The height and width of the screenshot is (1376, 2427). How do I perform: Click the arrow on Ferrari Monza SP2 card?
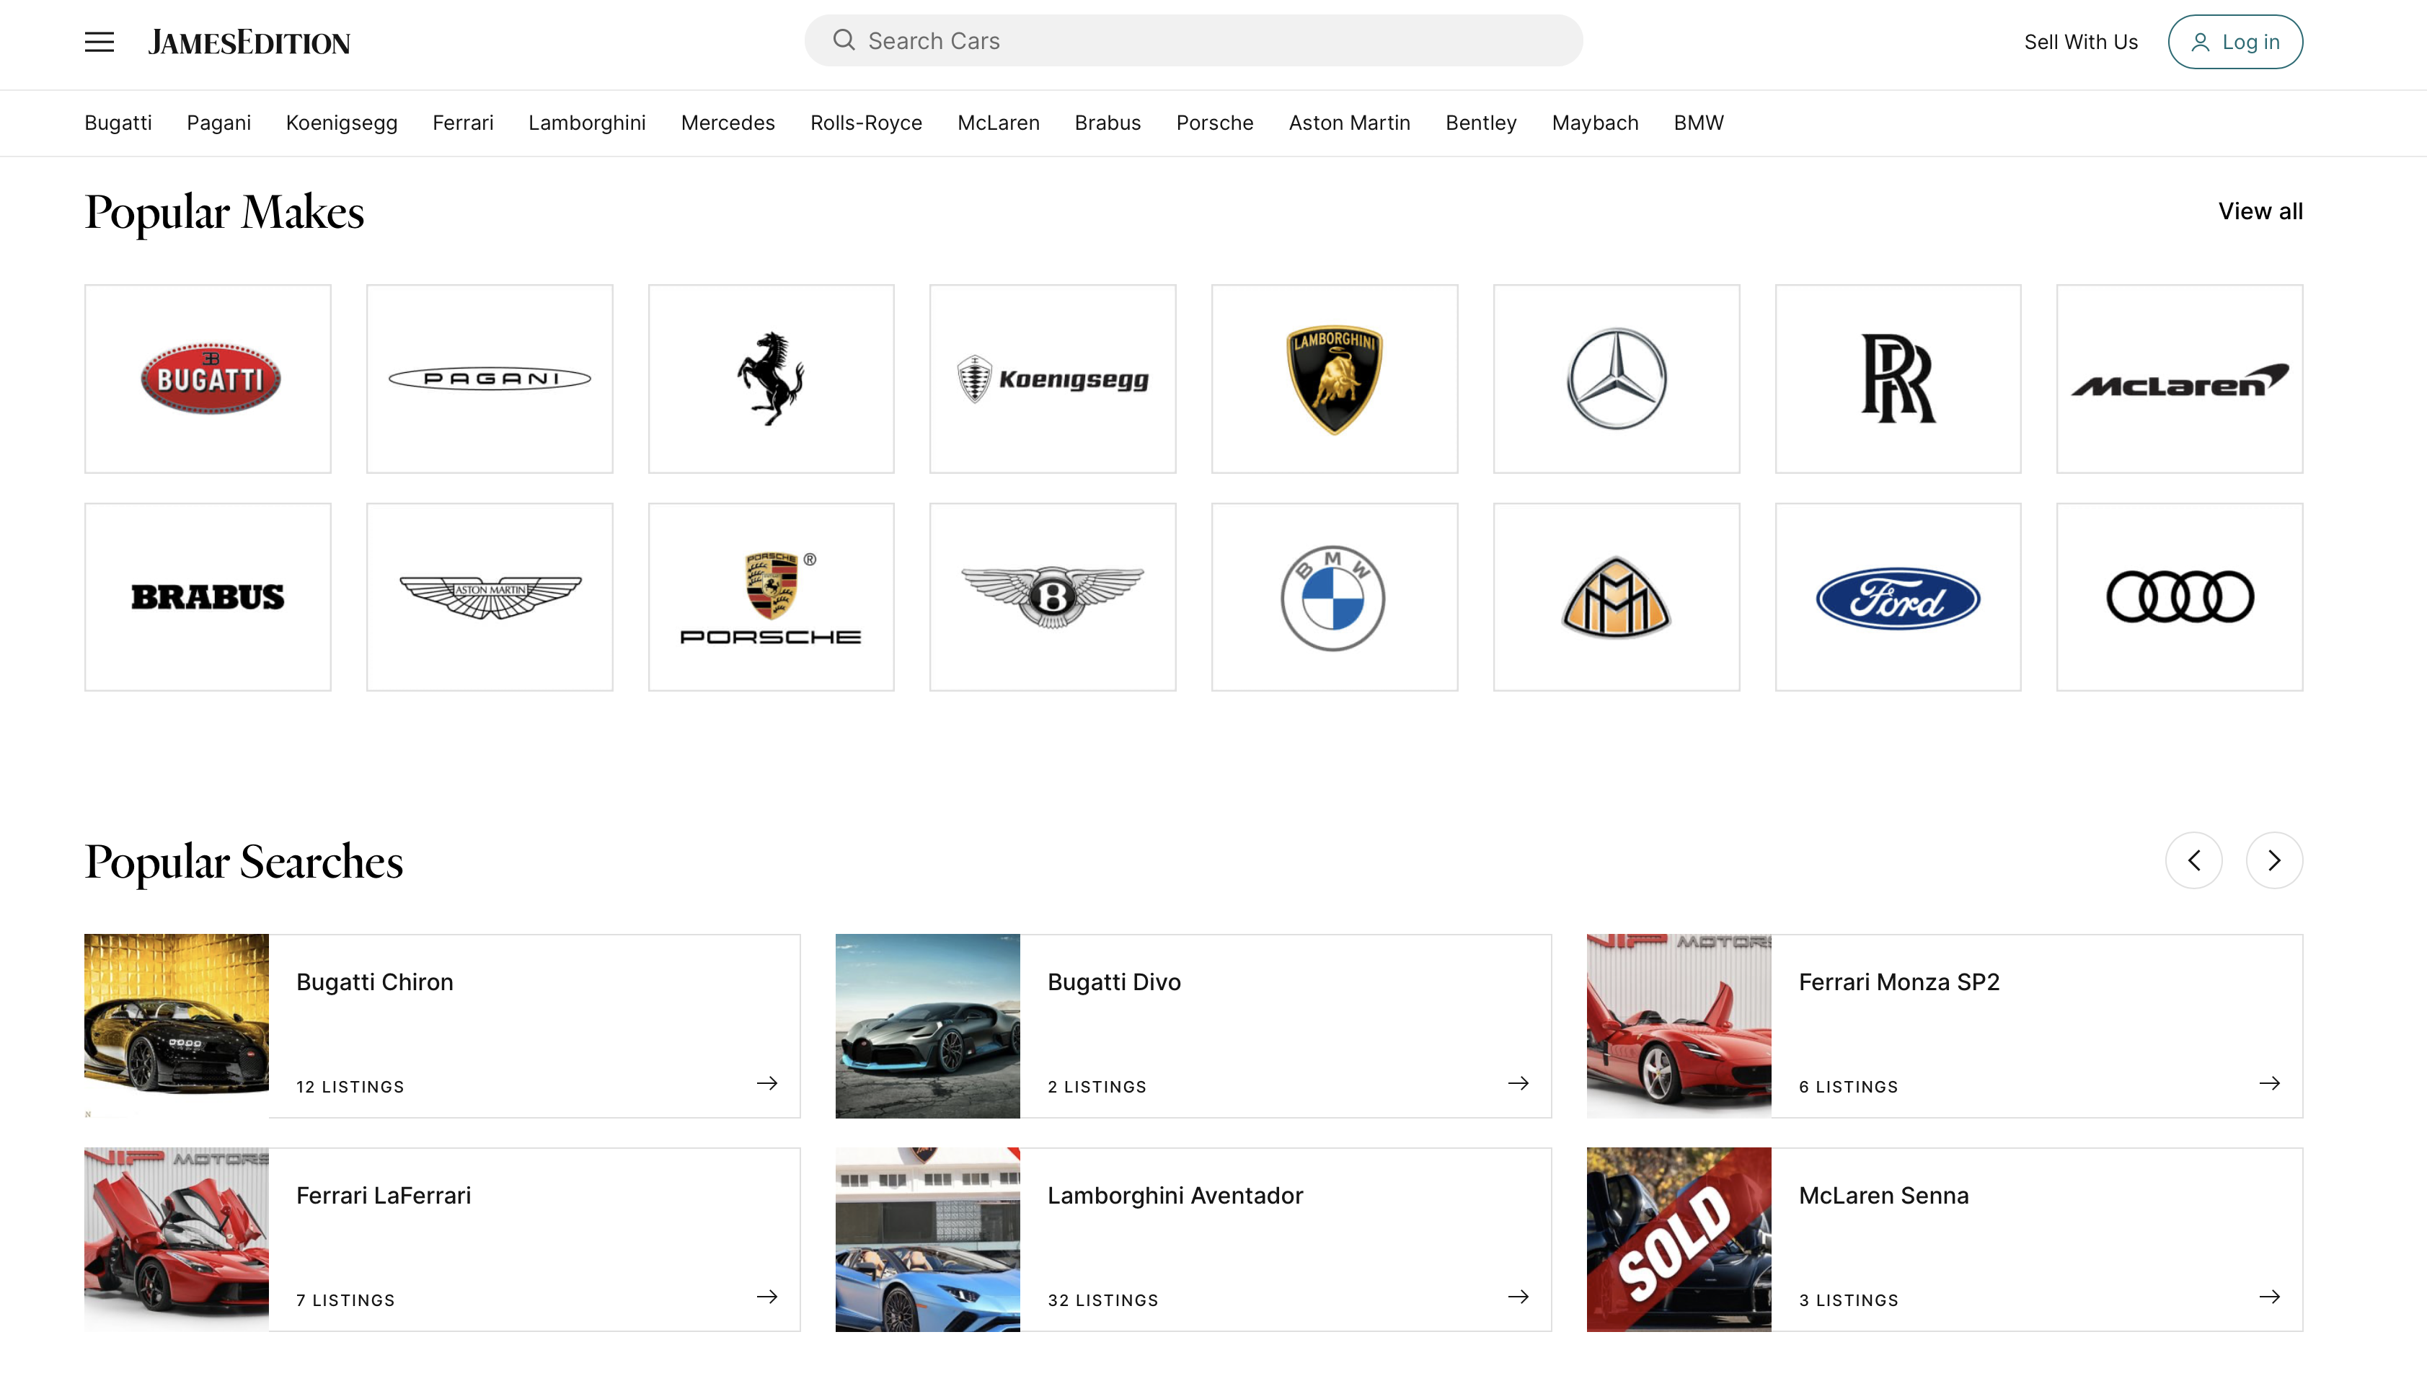[x=2269, y=1083]
